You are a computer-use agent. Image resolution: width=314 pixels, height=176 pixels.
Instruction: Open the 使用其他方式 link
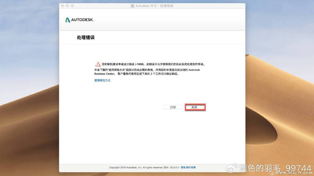coord(102,80)
